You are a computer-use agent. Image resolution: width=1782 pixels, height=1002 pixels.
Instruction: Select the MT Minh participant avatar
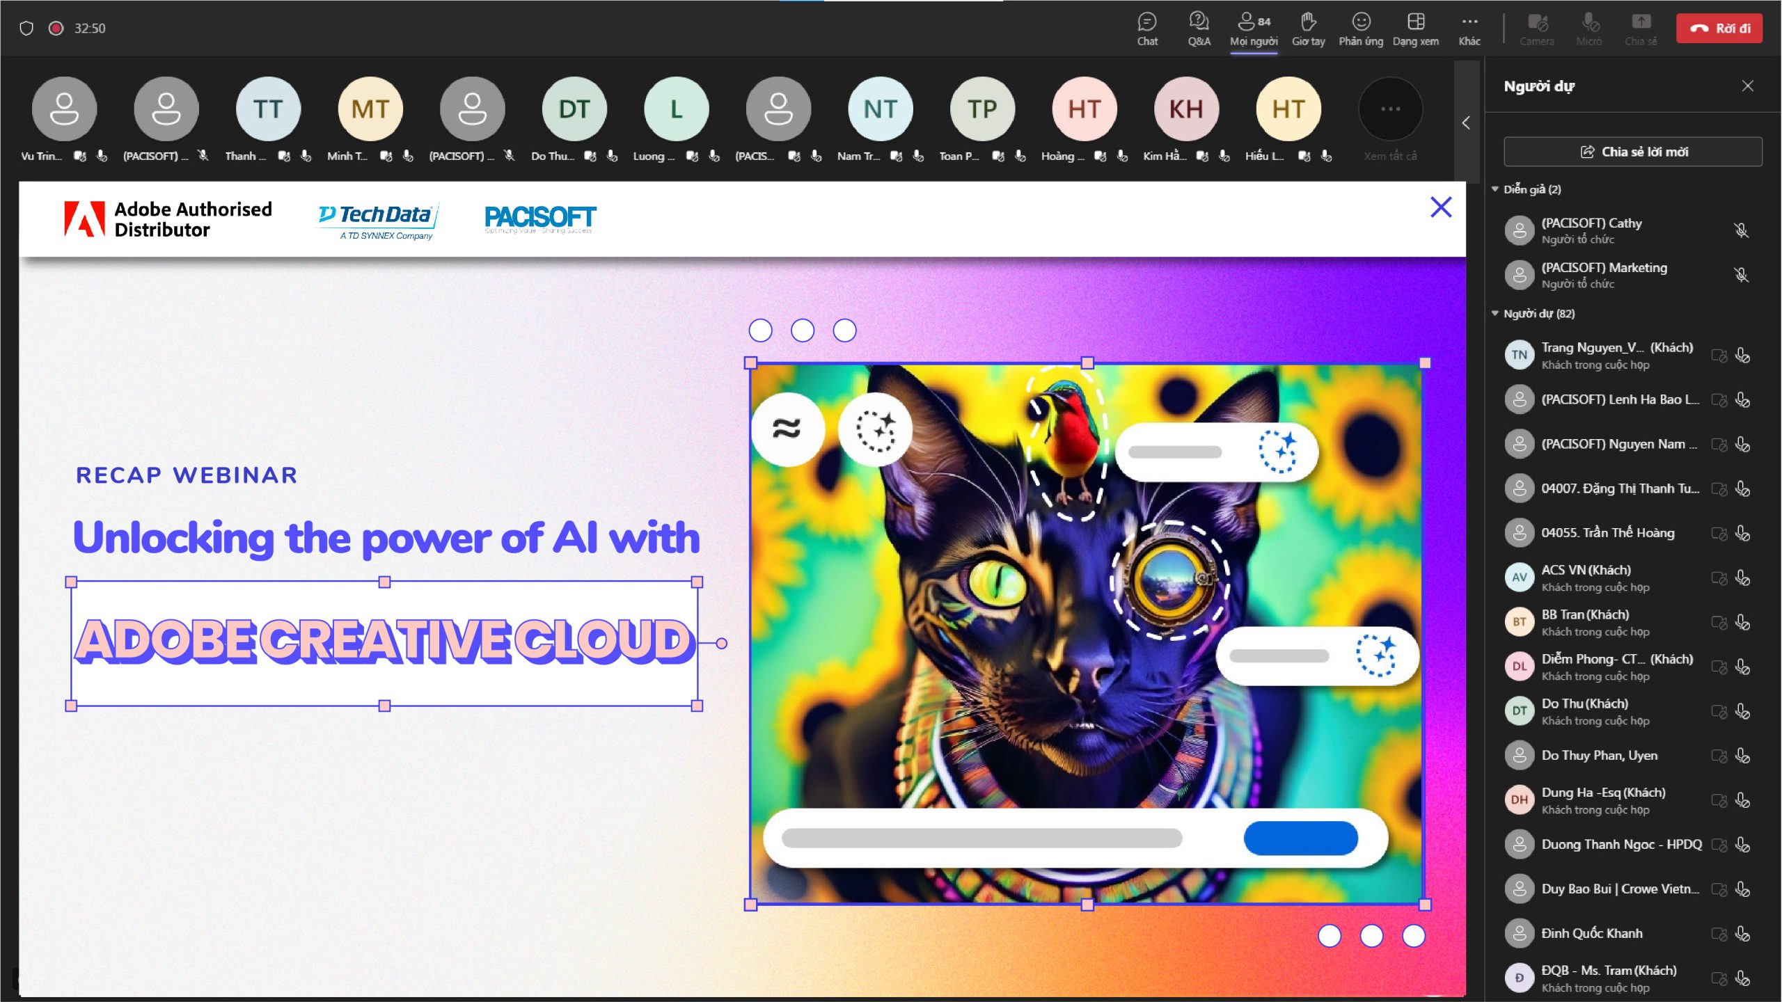click(370, 109)
